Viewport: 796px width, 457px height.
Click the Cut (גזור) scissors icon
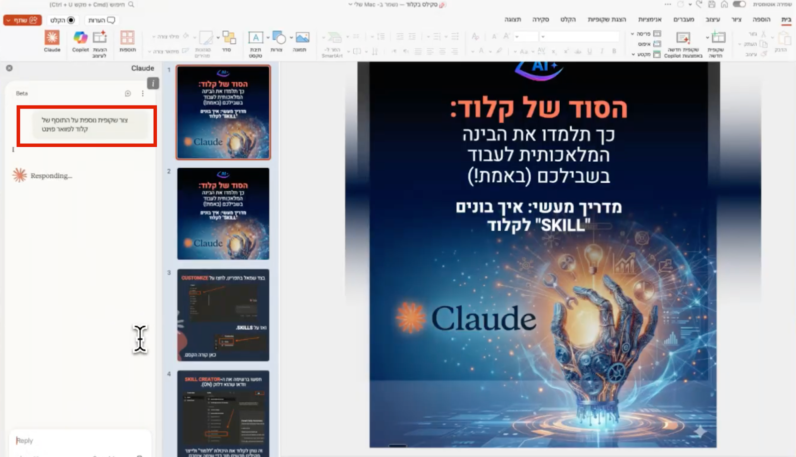coord(763,34)
